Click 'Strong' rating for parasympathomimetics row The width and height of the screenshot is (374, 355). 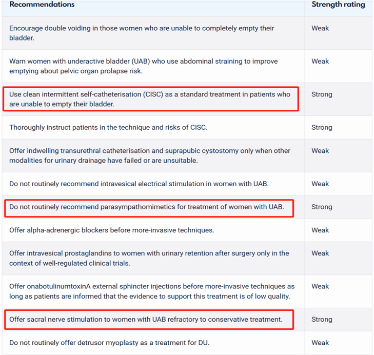click(322, 207)
